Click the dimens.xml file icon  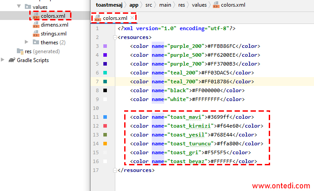(36, 25)
